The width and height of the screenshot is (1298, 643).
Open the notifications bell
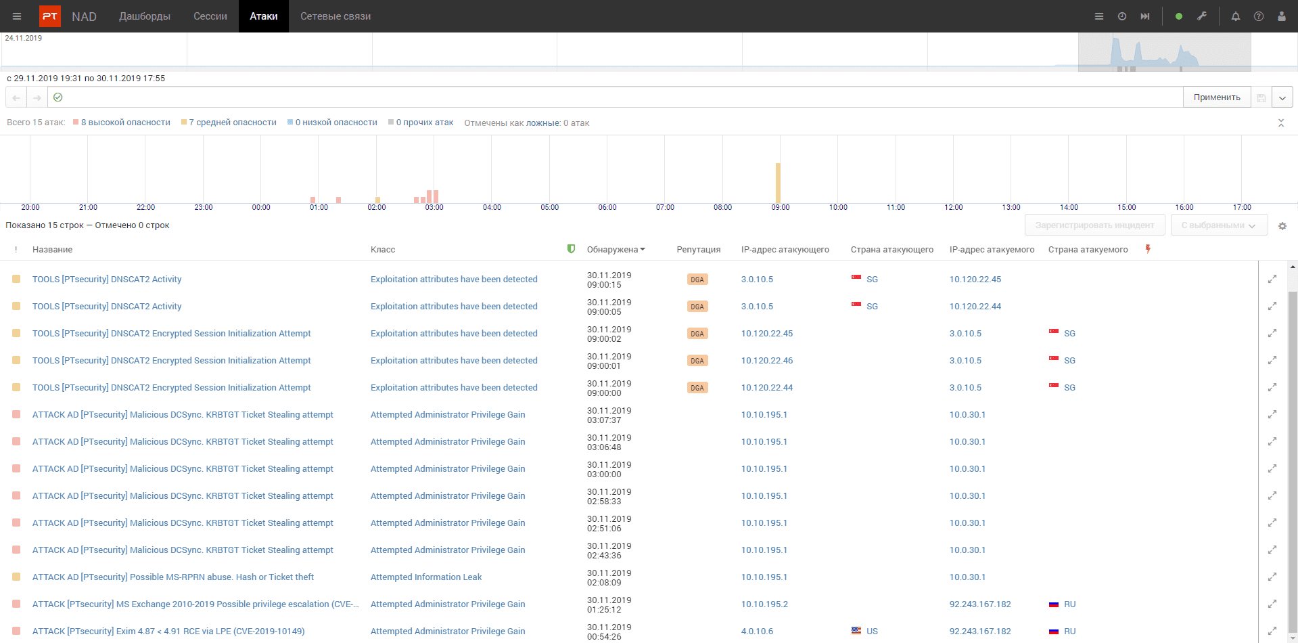(1236, 16)
